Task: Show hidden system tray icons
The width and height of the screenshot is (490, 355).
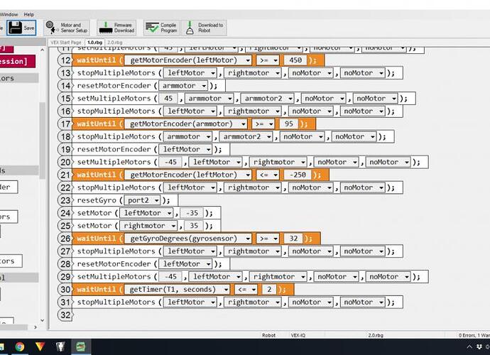Action: (x=469, y=347)
